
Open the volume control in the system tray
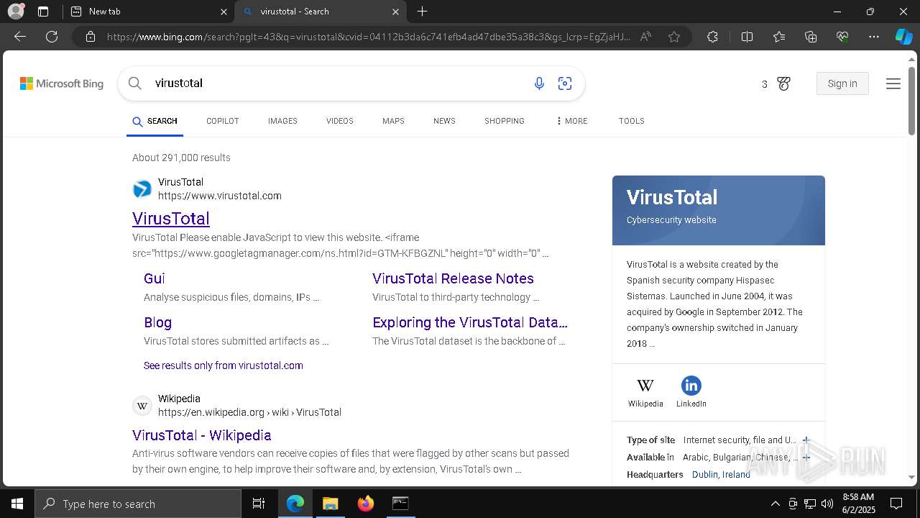point(827,504)
